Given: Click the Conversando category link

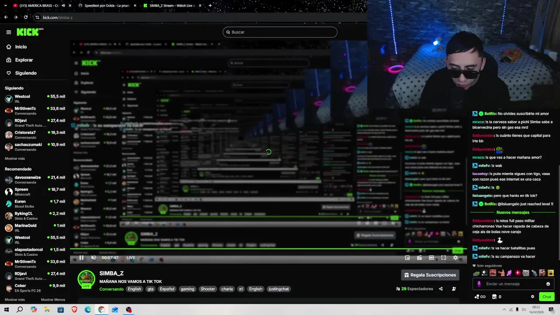Looking at the screenshot, I should 111,289.
